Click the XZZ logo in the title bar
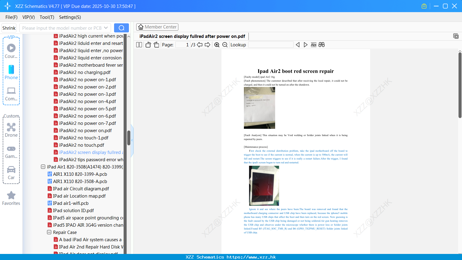The image size is (462, 260). [x=7, y=6]
